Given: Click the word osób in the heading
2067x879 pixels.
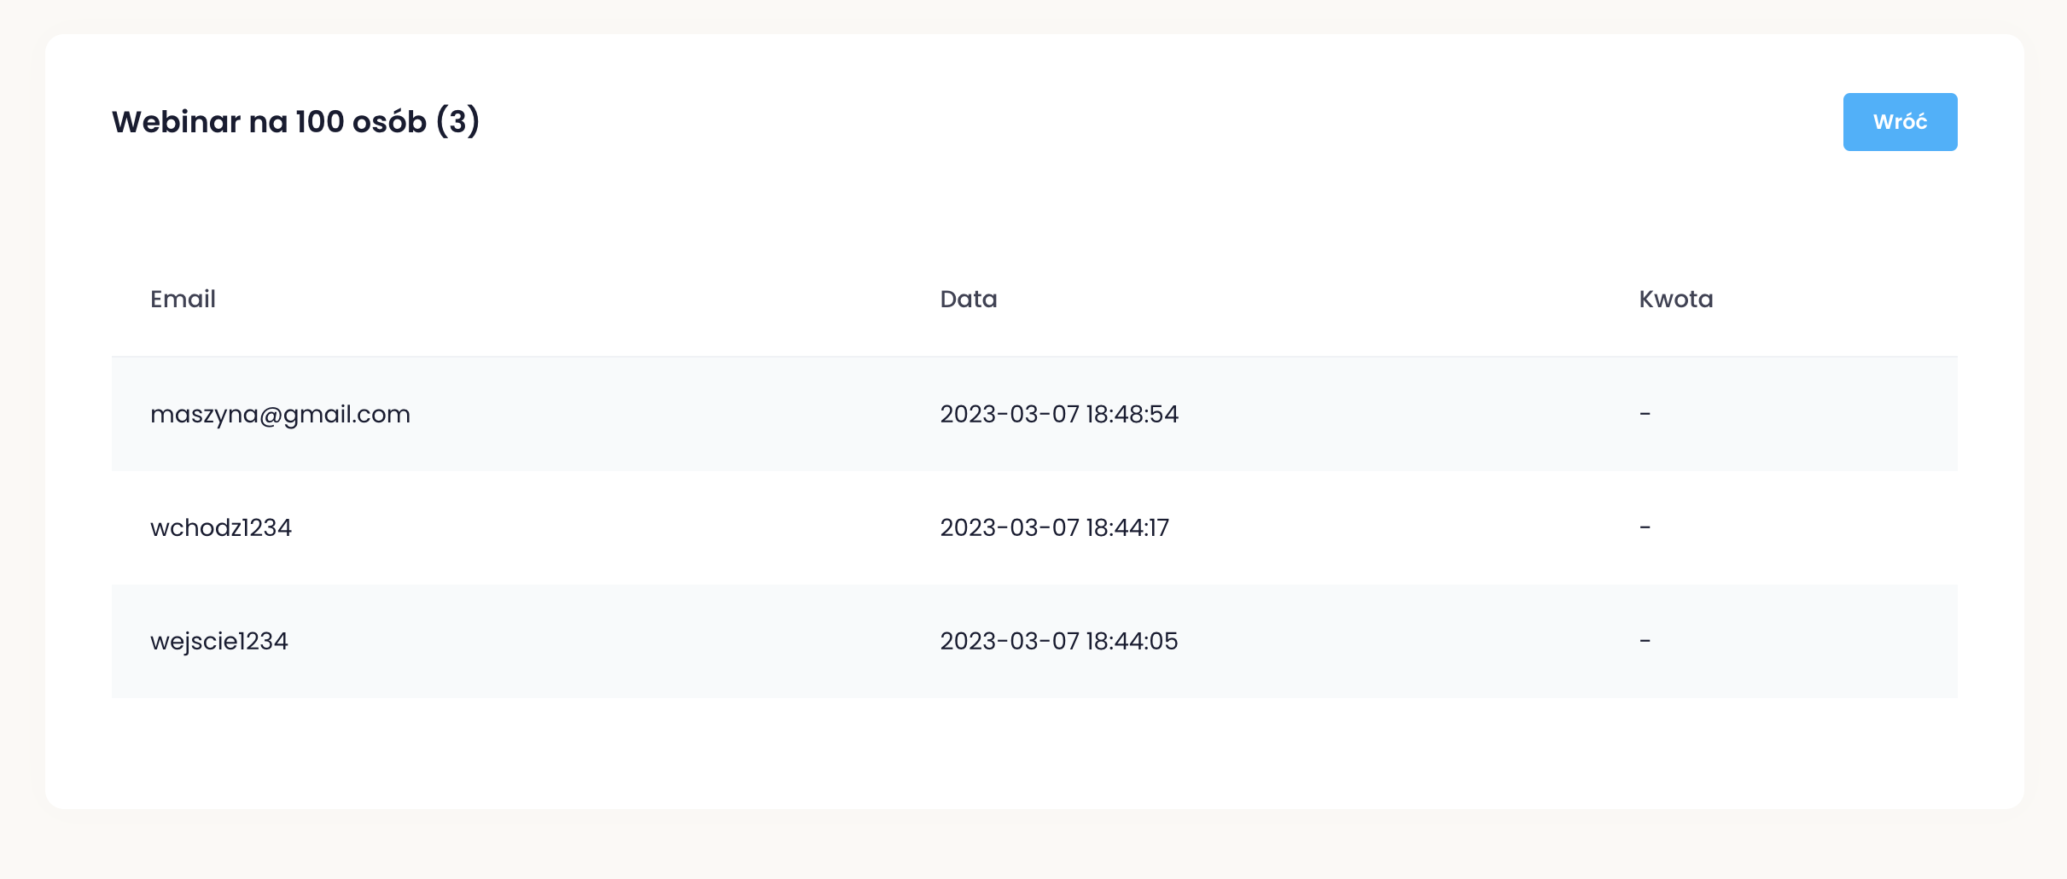Looking at the screenshot, I should (389, 122).
